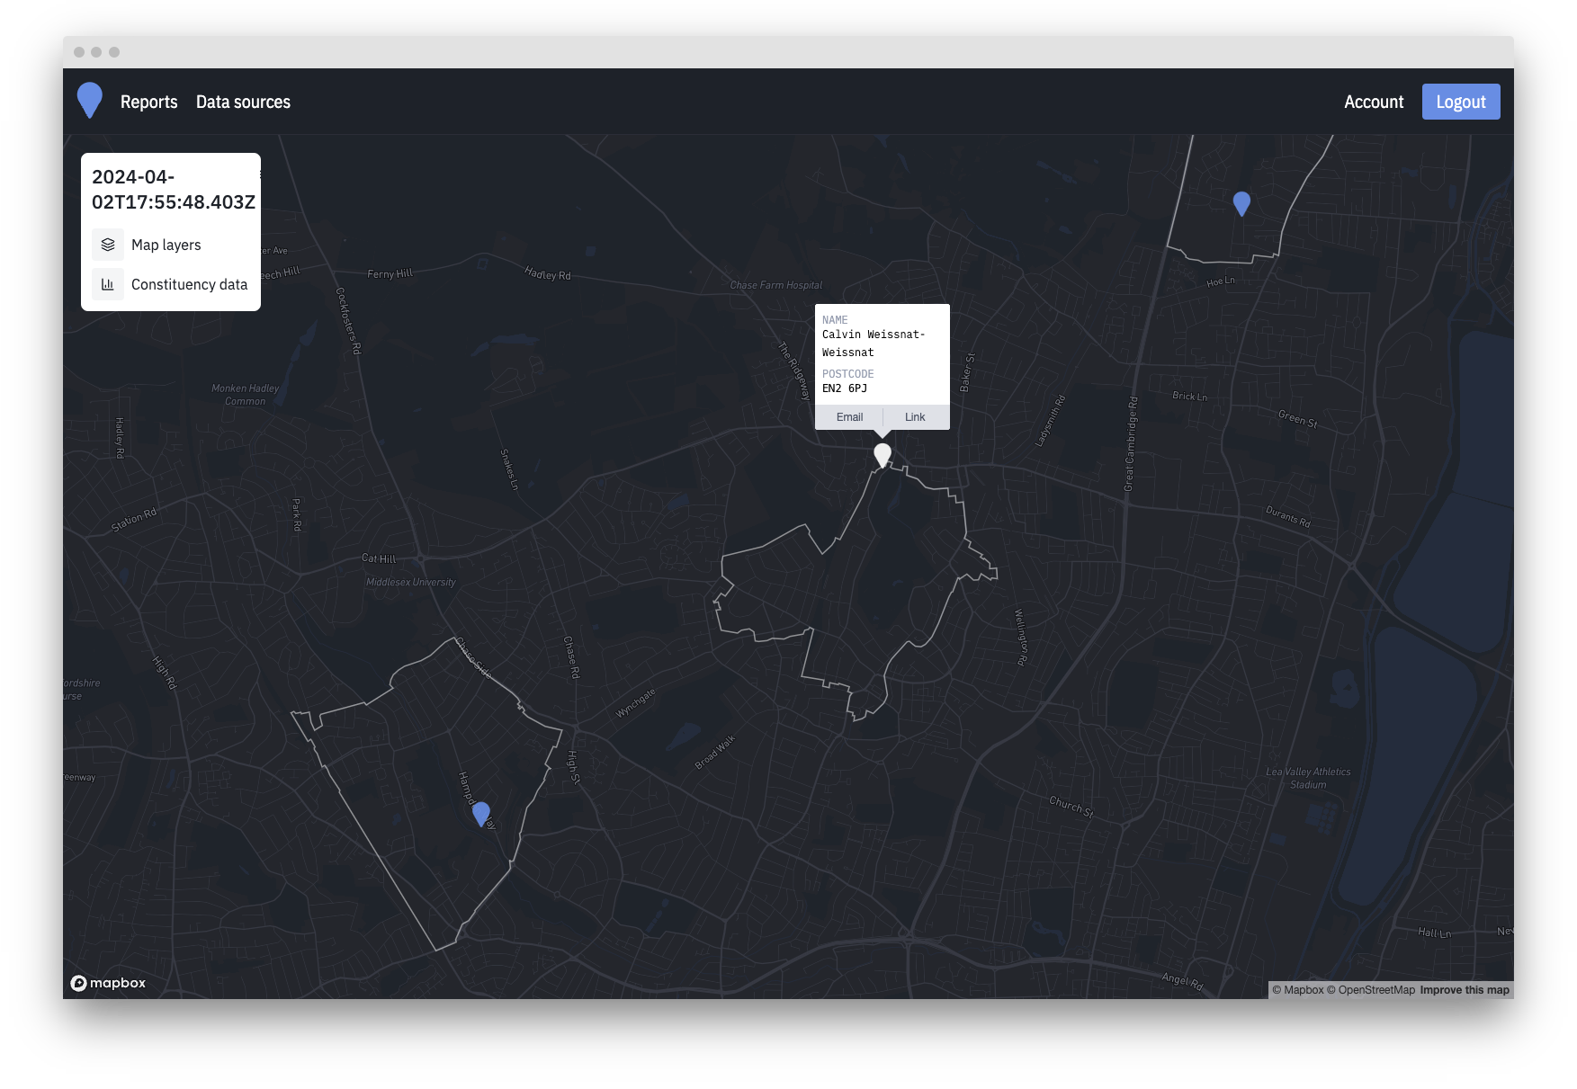This screenshot has height=1089, width=1577.
Task: Click the red window close dot
Action: point(79,52)
